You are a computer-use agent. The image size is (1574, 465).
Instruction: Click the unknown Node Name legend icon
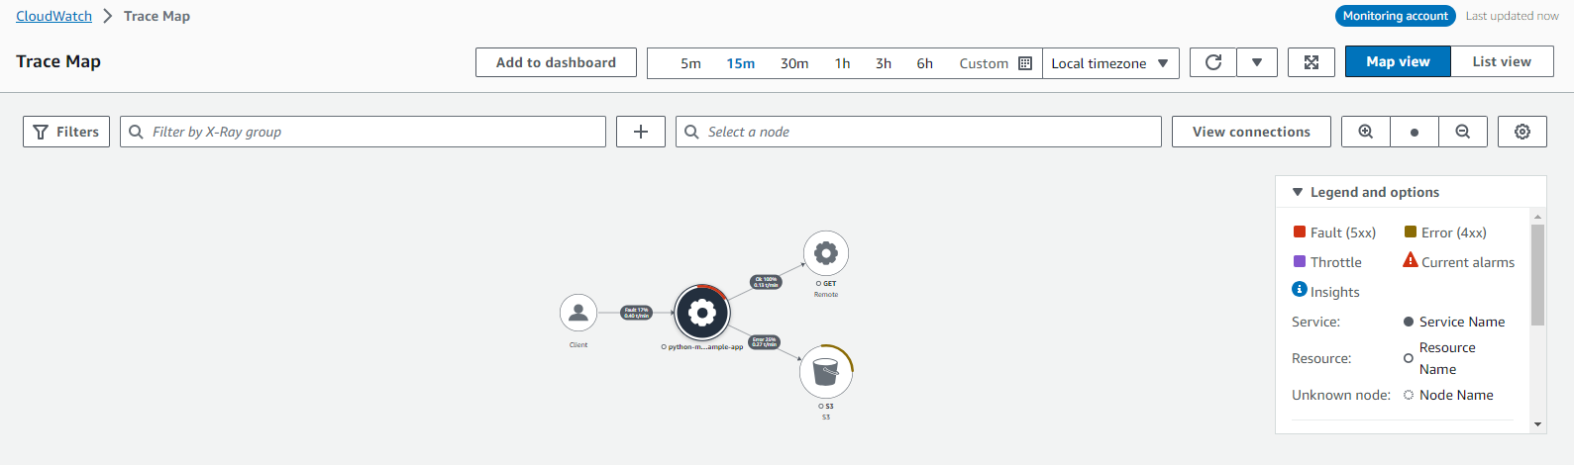click(1409, 395)
